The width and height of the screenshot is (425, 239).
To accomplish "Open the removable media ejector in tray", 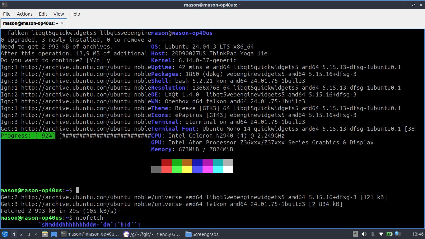I will (355, 234).
